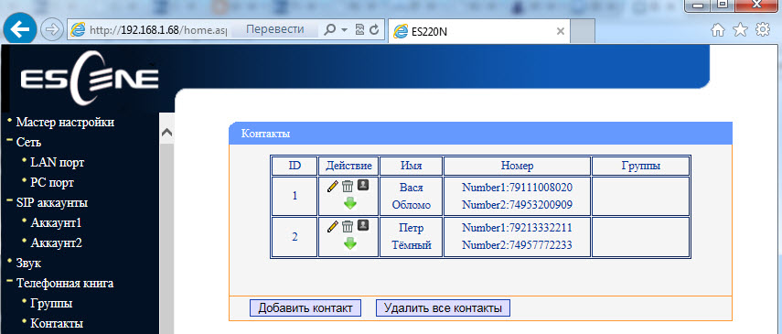
Task: Go back with the browser back arrow
Action: 20,30
